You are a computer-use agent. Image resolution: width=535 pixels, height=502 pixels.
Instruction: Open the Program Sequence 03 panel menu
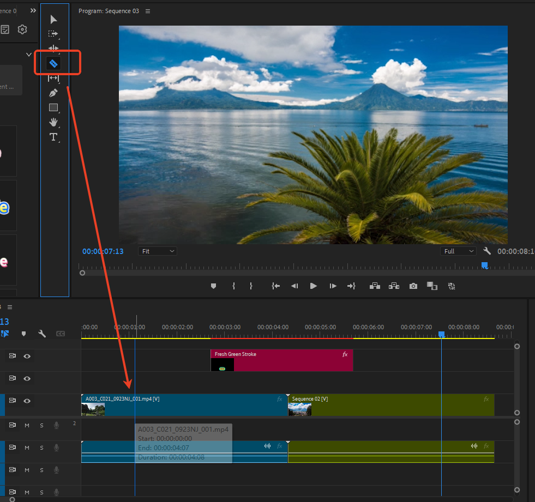point(147,11)
